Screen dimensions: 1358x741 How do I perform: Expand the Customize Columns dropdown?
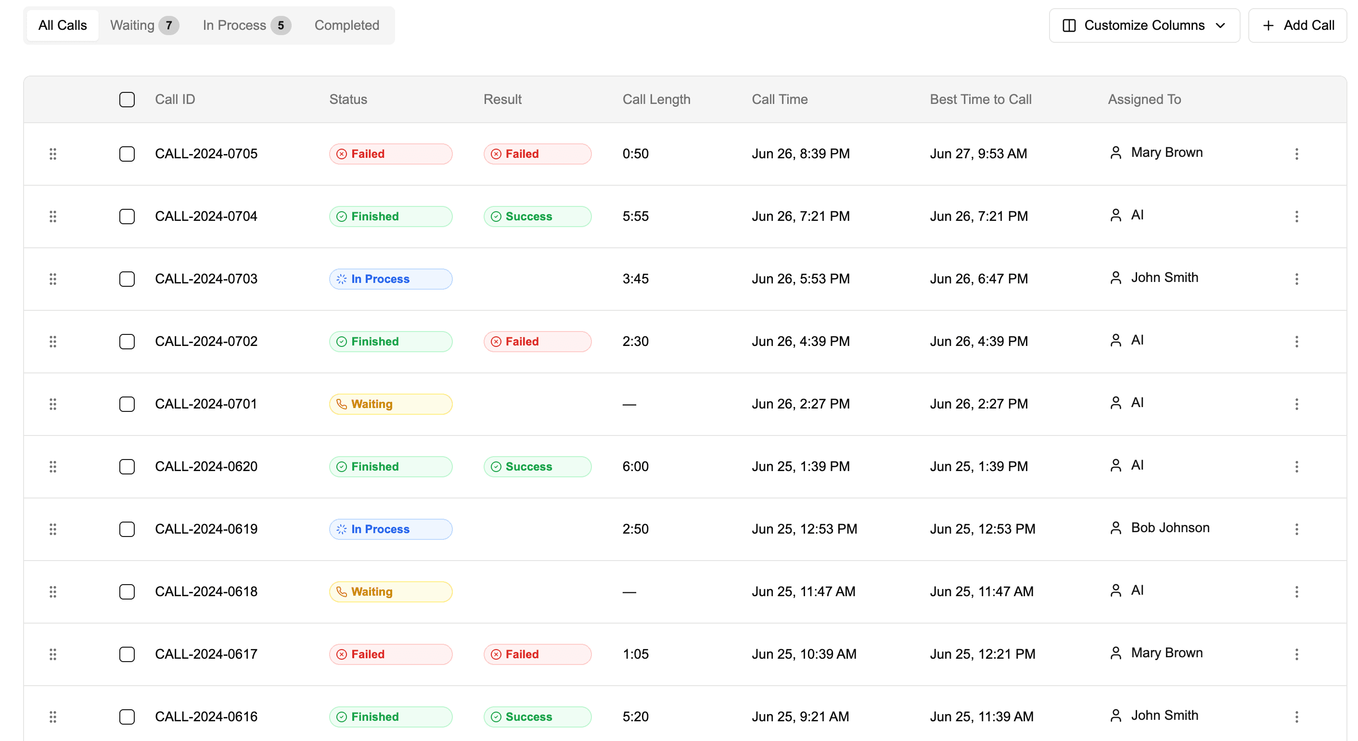coord(1144,26)
